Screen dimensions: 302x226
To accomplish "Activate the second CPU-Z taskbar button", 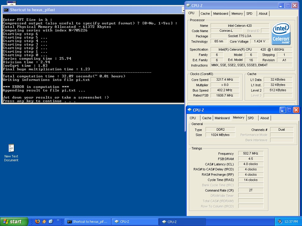I will click(182, 222).
